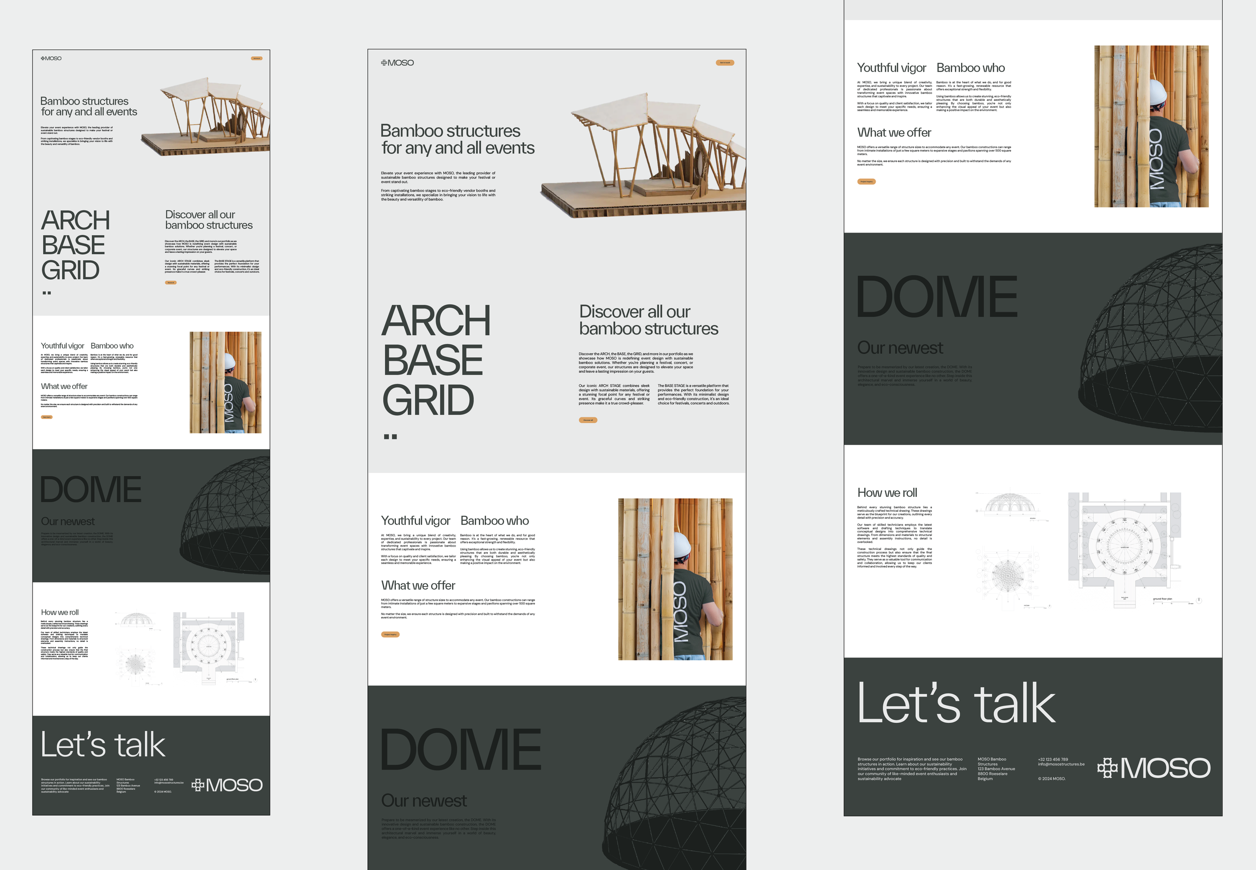Click Project inquiry button in middle mockup
The width and height of the screenshot is (1256, 870).
pos(390,634)
